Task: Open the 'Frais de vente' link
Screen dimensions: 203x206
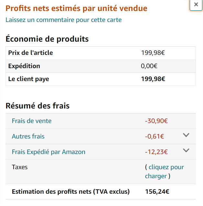Action: pyautogui.click(x=32, y=121)
